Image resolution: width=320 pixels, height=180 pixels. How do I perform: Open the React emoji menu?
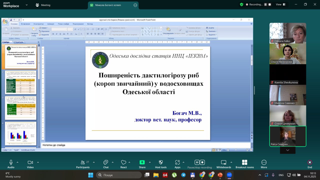click(x=123, y=164)
